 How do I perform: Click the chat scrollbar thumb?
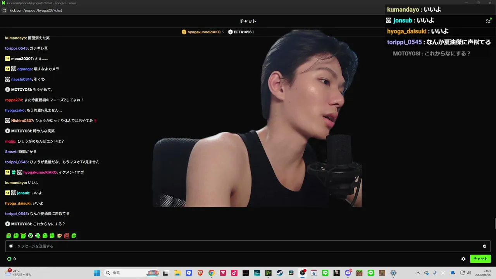click(x=494, y=224)
